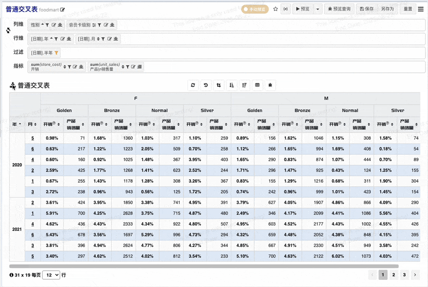428x287 pixels.
Task: Go to next page with the chevron
Action: click(x=415, y=275)
